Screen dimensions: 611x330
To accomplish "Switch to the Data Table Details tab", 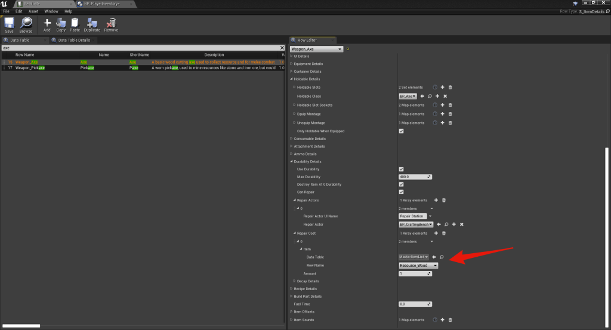I will pos(74,40).
